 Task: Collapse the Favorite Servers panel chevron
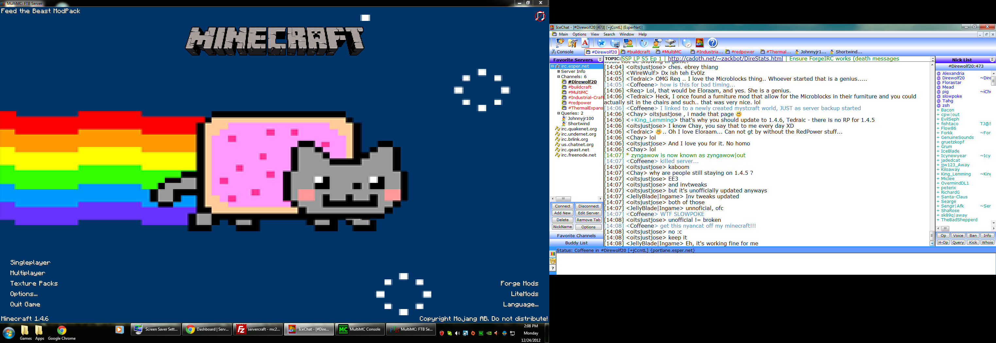pos(600,60)
